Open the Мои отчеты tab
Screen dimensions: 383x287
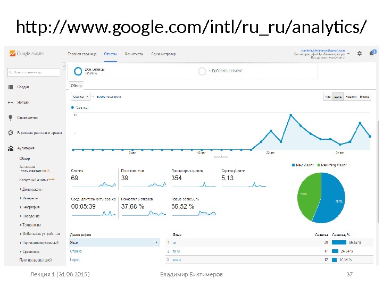coord(134,54)
